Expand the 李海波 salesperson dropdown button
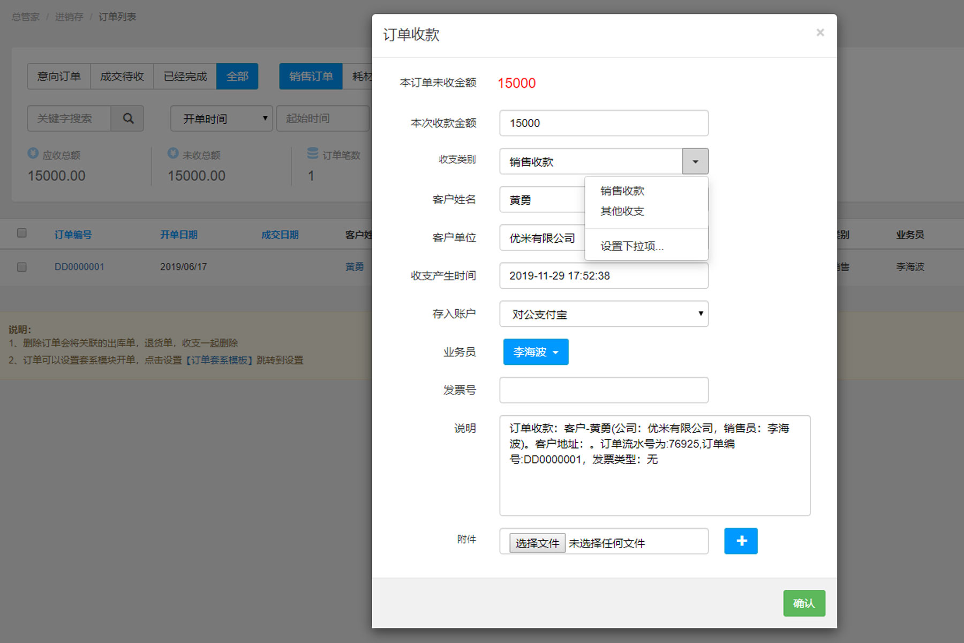Screen dimensions: 964x643 536,352
